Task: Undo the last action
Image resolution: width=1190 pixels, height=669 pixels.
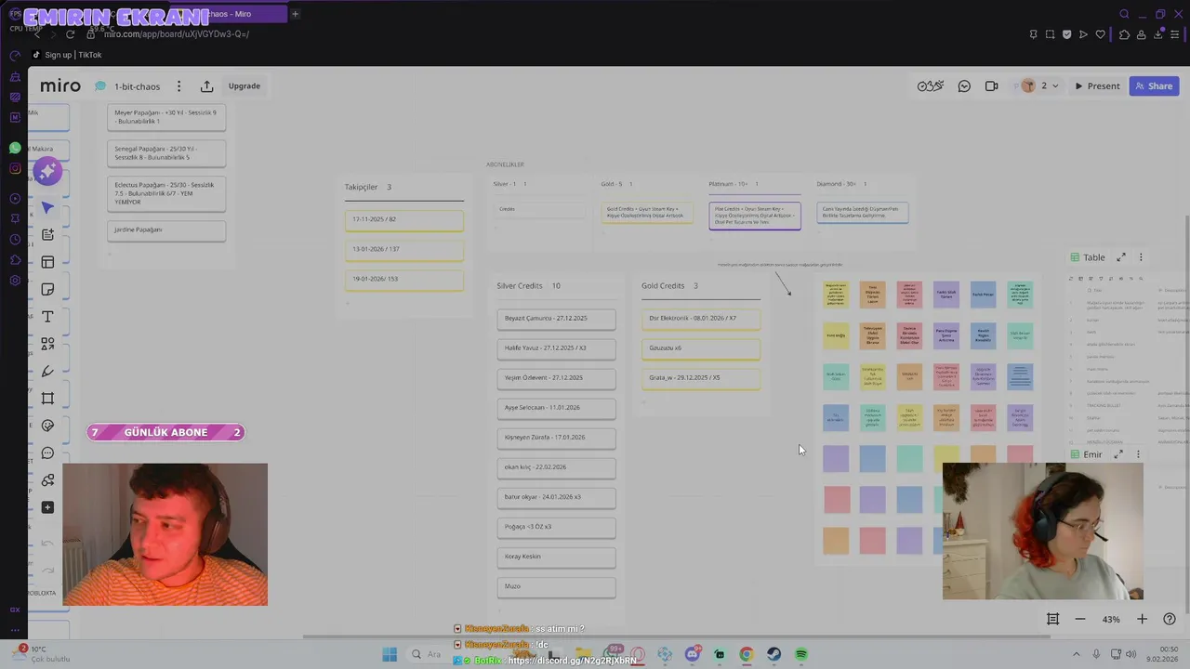Action: (x=47, y=544)
